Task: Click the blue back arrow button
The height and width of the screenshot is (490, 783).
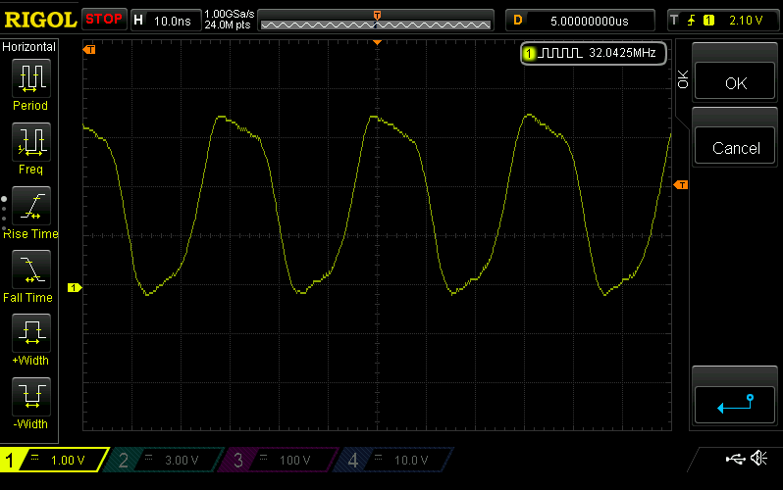Action: (735, 405)
